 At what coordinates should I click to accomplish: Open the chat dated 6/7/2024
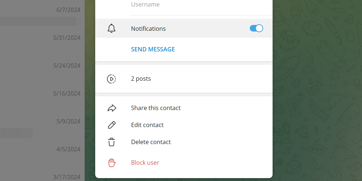click(x=68, y=10)
